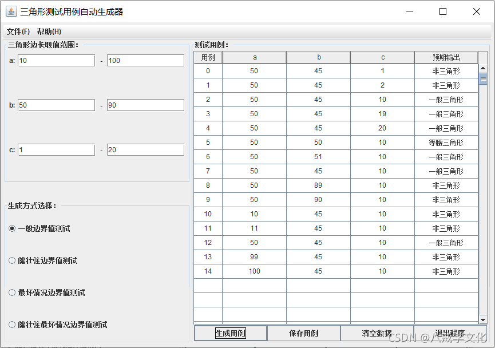Click the 清空数据 button
Viewport: 495px width, 348px height.
(x=377, y=333)
